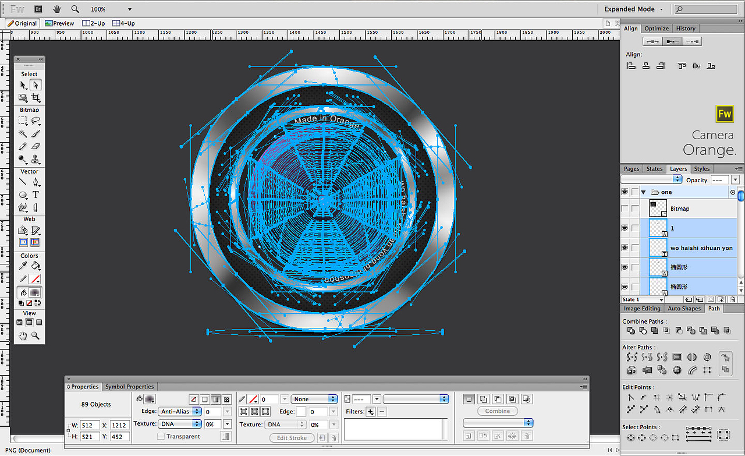The width and height of the screenshot is (745, 456).
Task: Select the Brush tool
Action: tap(36, 134)
